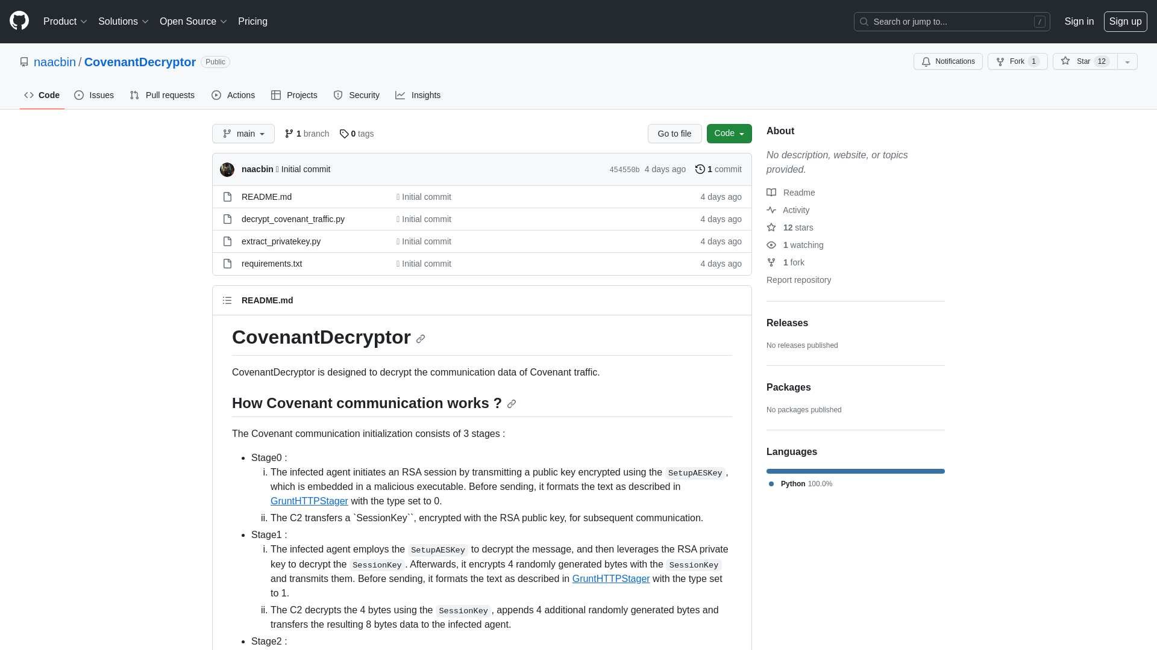This screenshot has width=1157, height=650.
Task: Select the Insights tab
Action: (418, 95)
